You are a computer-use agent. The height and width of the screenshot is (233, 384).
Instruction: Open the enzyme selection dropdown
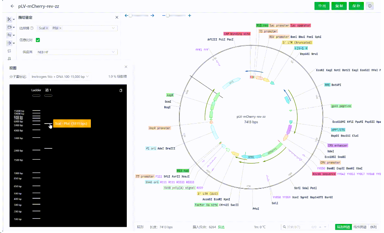pos(113,28)
